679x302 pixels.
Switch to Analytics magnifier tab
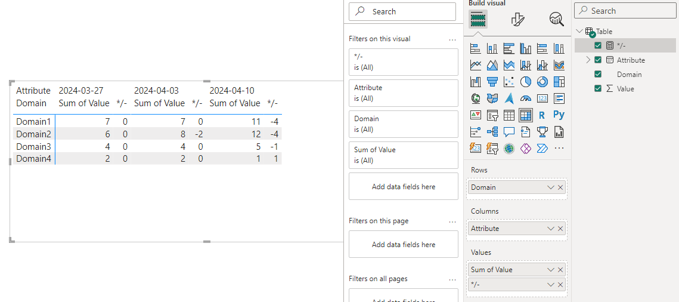tap(556, 19)
